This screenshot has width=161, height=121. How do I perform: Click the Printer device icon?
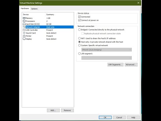[x=24, y=36]
